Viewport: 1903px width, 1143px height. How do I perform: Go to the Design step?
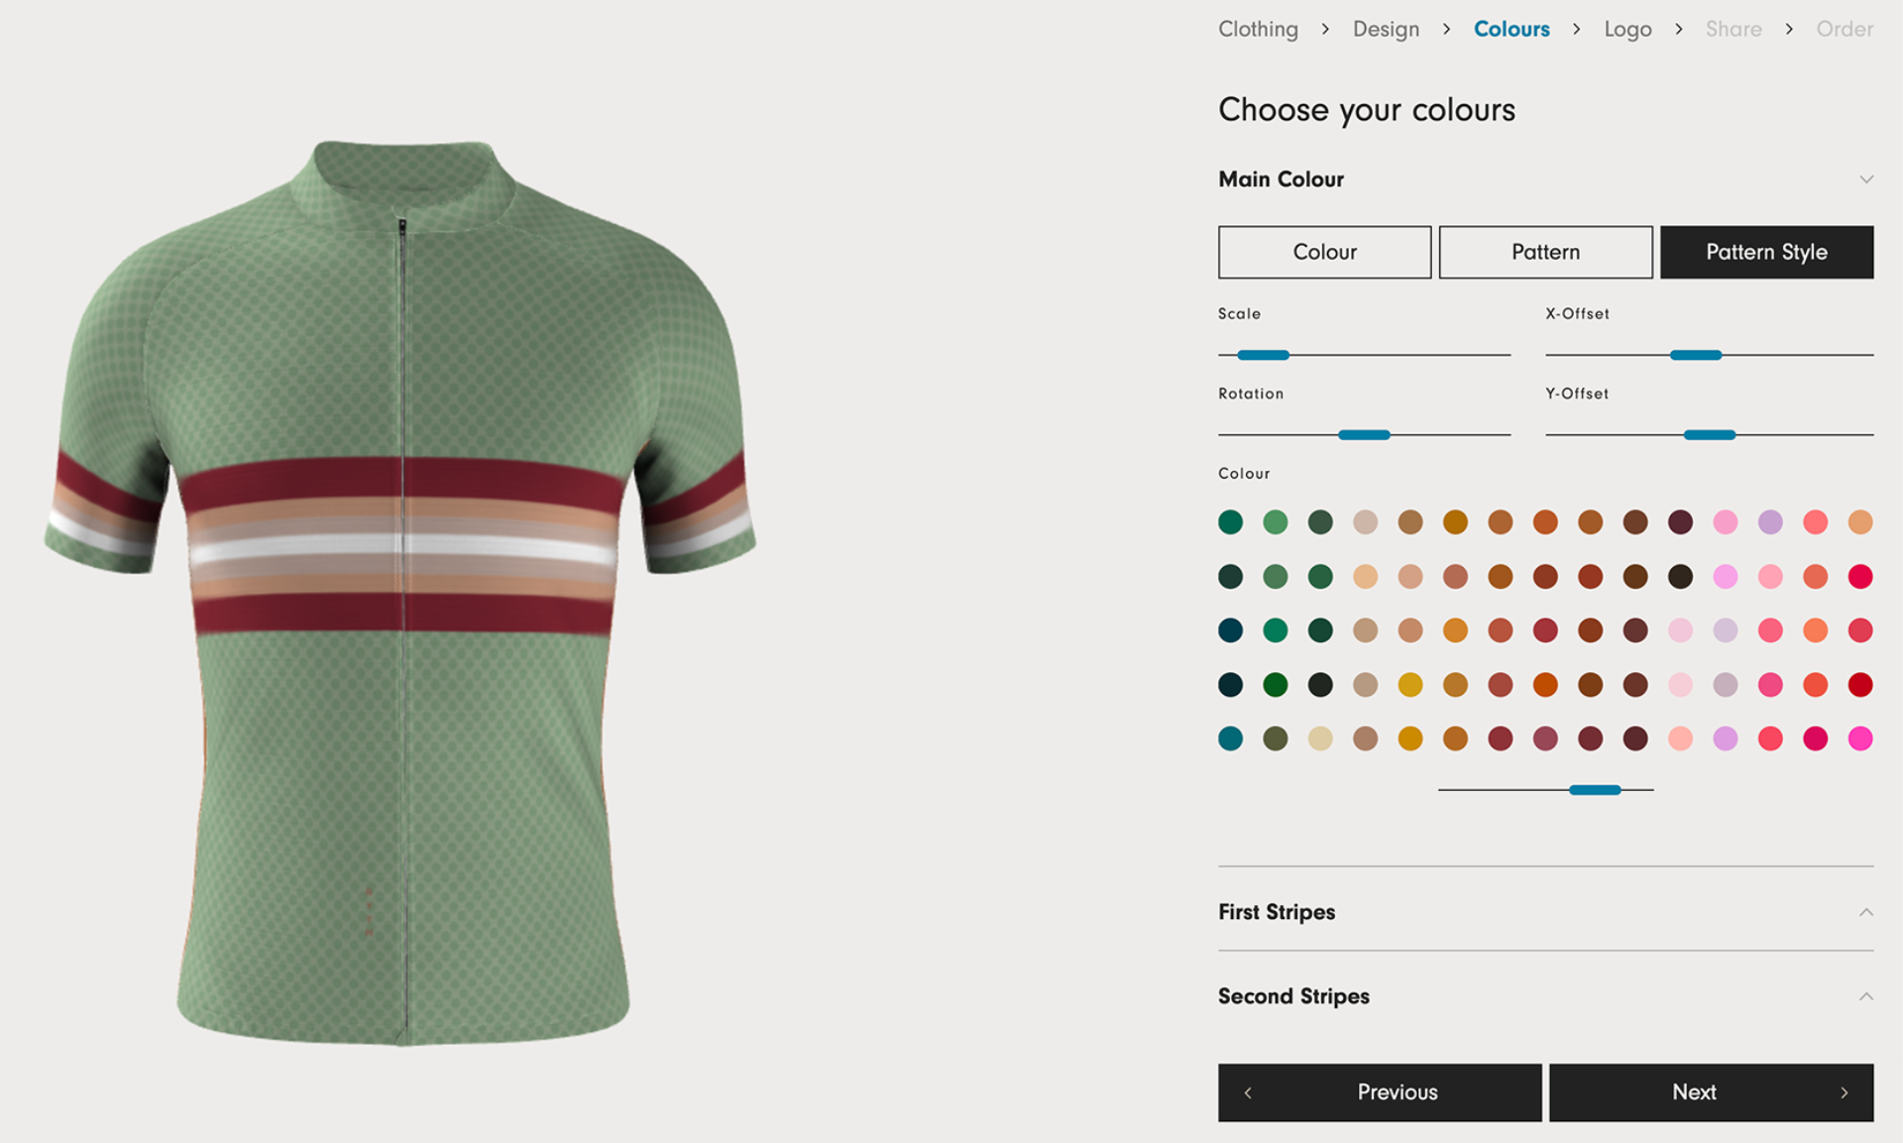pos(1386,29)
